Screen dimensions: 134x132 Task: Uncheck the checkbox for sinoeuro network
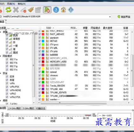(40, 75)
